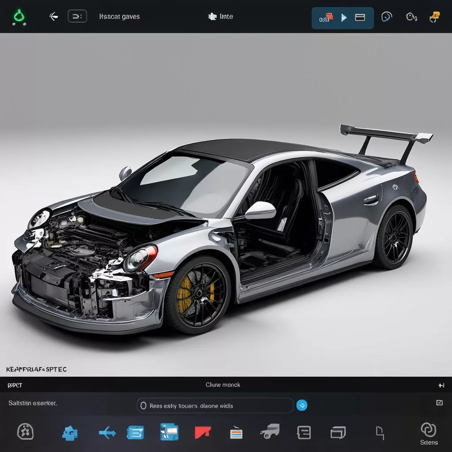Select the green diagnostics logo icon
The height and width of the screenshot is (452, 452).
coord(19,16)
